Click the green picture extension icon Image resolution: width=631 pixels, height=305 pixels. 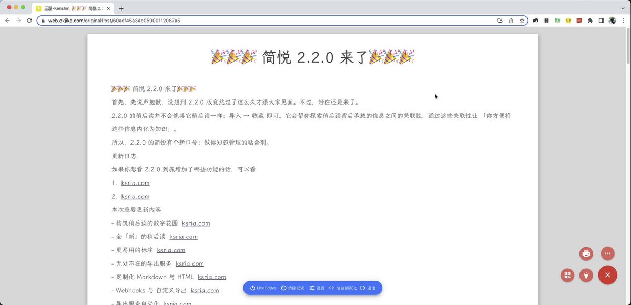coord(557,21)
